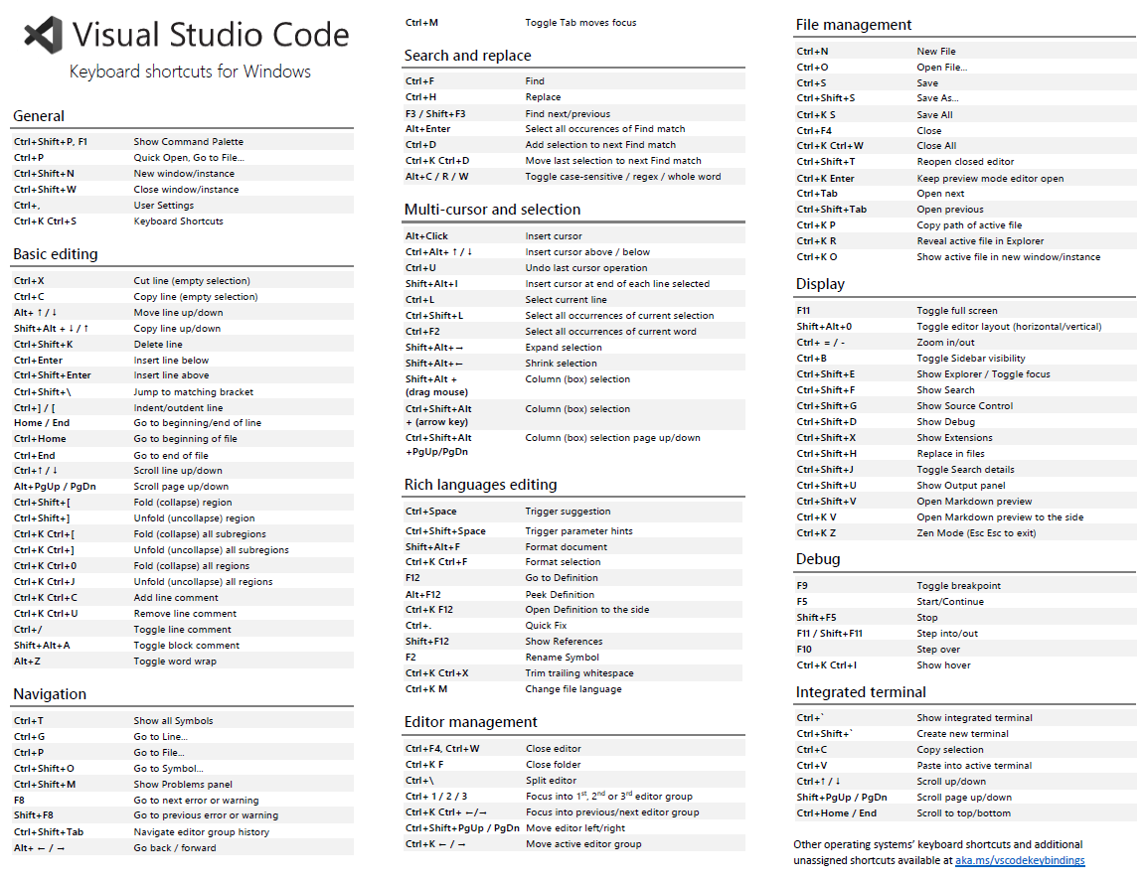Click 'Find next/previous' row text
Screen dimensions: 1147x884
(568, 114)
